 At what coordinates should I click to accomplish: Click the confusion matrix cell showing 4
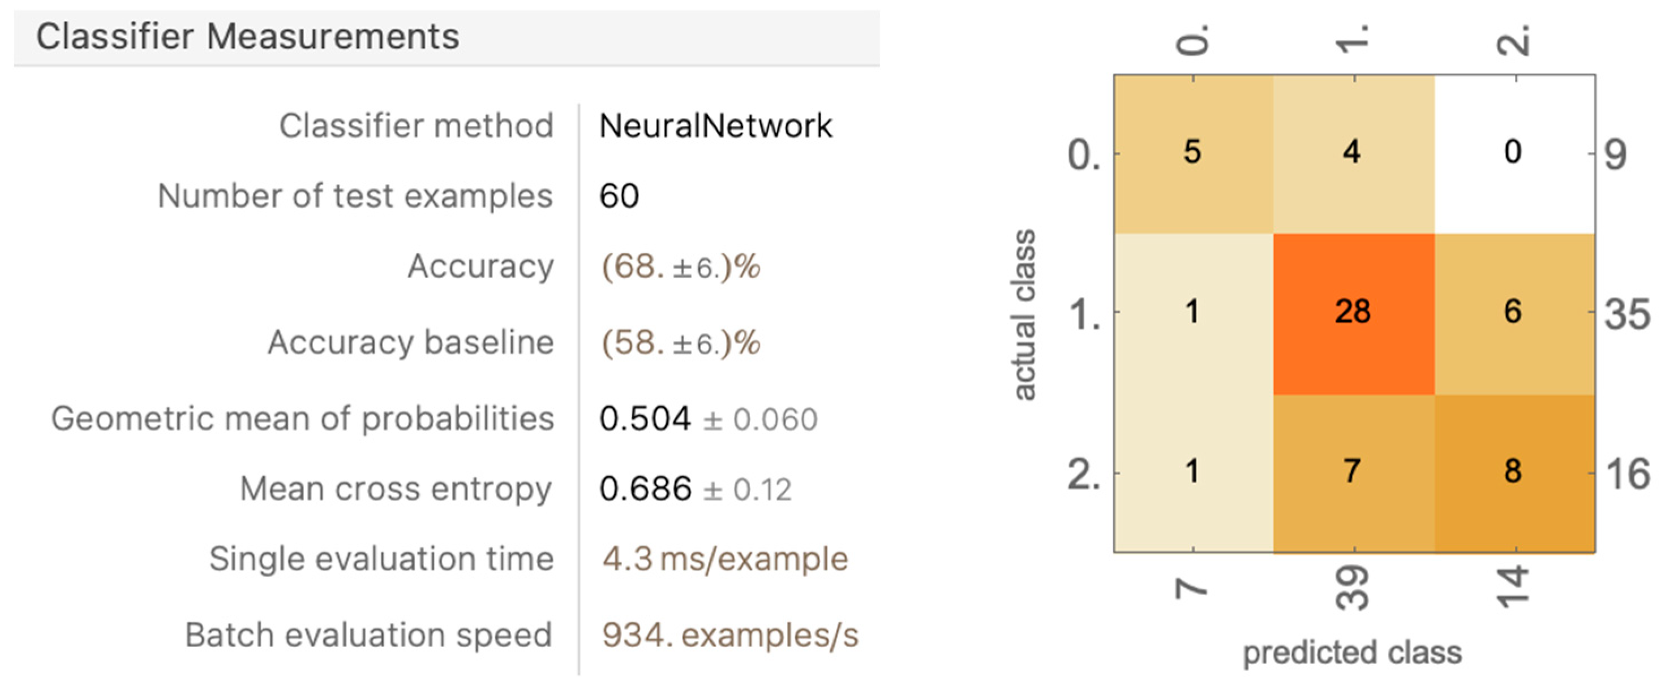click(x=1352, y=153)
